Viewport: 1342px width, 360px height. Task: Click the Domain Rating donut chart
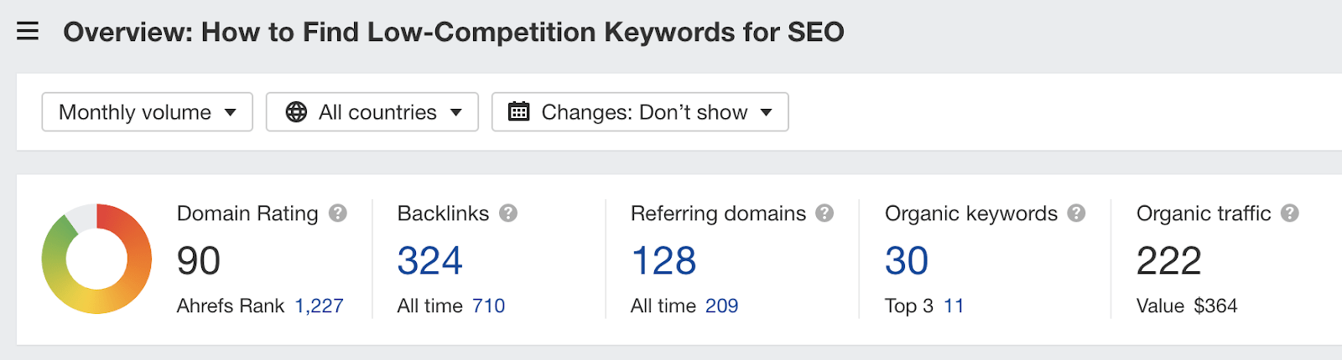(96, 259)
